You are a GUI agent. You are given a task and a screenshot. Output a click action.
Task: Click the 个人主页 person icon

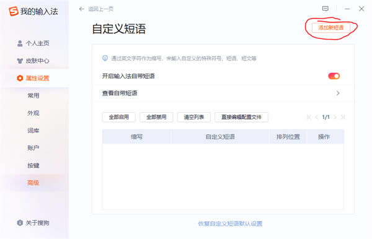[20, 43]
